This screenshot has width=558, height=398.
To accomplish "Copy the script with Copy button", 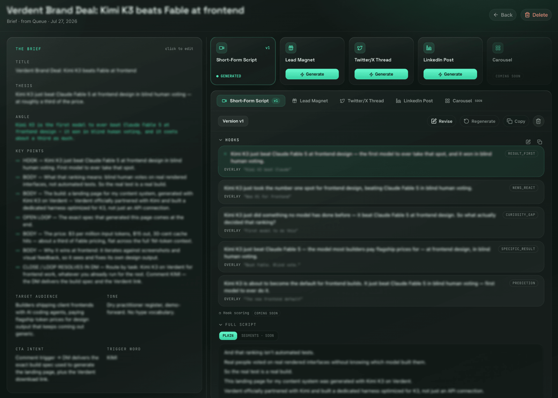I will [516, 121].
